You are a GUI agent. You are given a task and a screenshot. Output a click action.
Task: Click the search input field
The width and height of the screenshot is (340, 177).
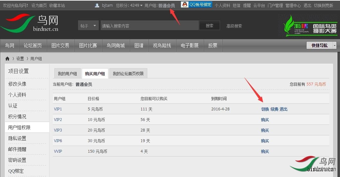(x=149, y=26)
